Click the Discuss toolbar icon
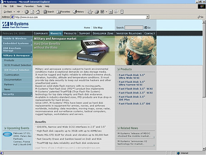The height and width of the screenshot is (155, 206). coord(110,11)
